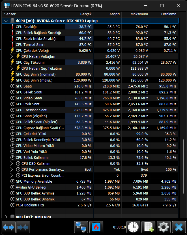
Task: Collapse the dGPU NVIDIA GeForce RTX 4070 section
Action: coord(6,21)
